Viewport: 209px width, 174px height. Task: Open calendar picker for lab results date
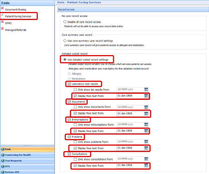coord(146,90)
